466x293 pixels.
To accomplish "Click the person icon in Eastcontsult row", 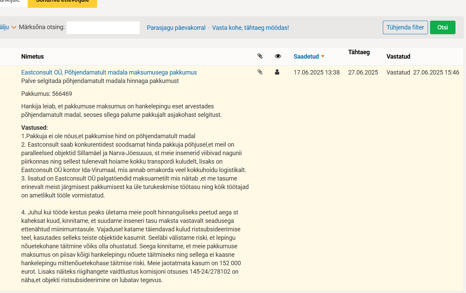I will pos(277,72).
